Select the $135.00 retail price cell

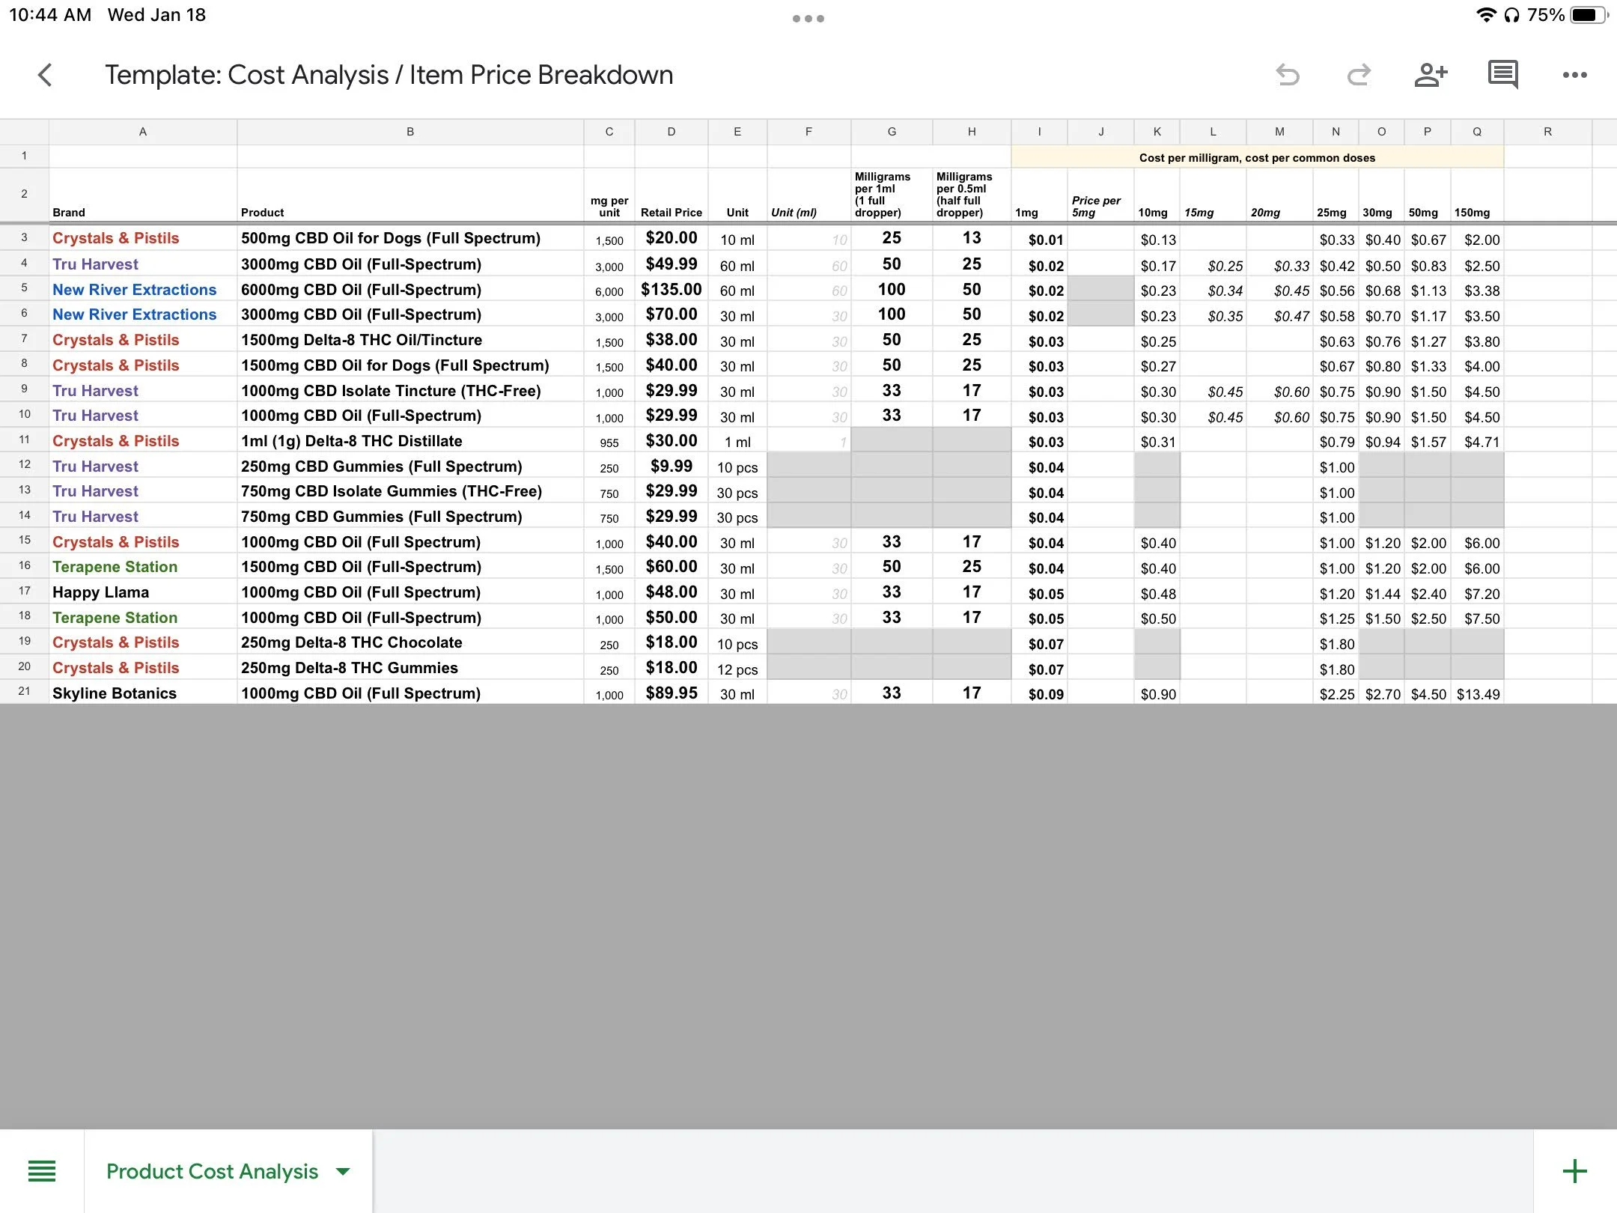[x=671, y=290]
